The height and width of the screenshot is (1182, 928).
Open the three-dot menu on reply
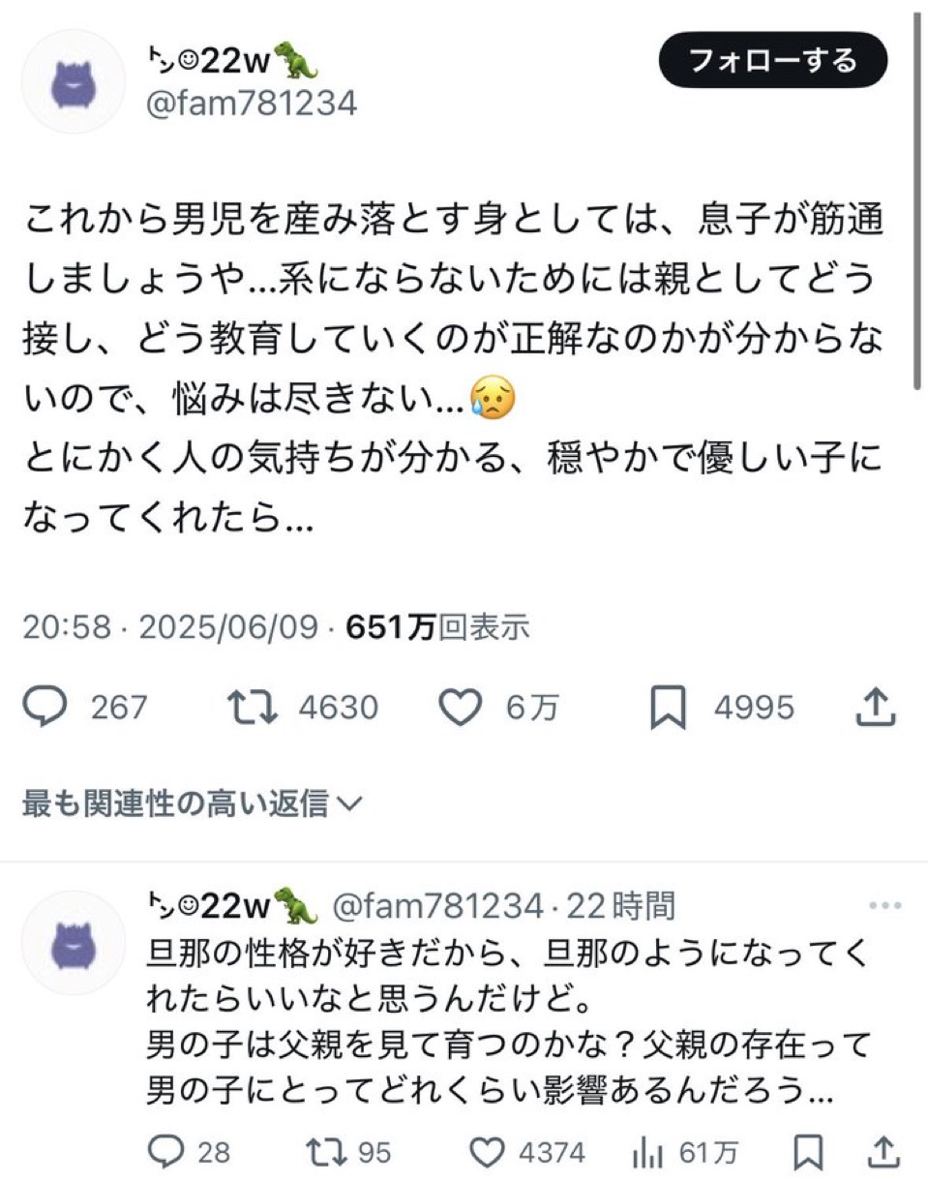(x=884, y=907)
